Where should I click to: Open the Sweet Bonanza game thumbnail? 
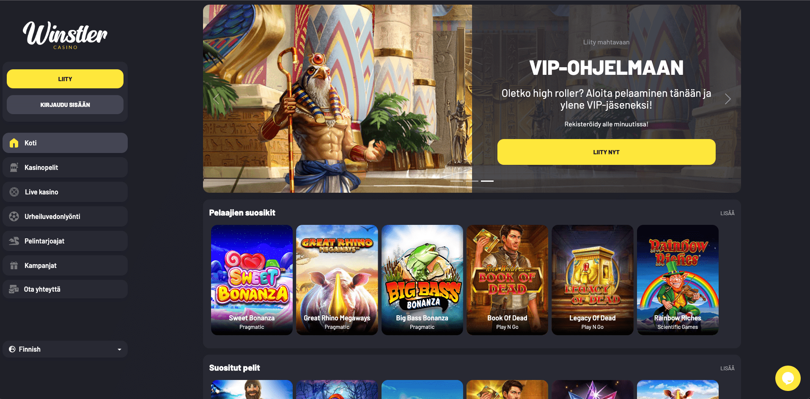coord(252,280)
